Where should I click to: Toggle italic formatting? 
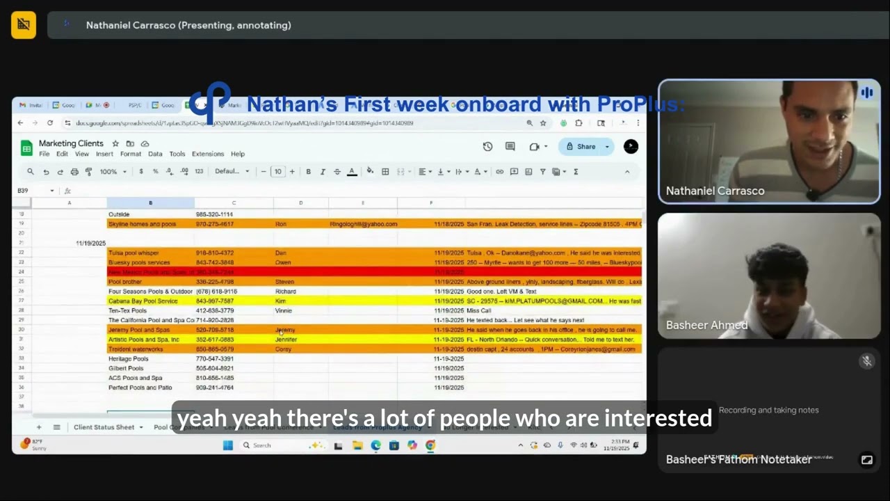coord(322,172)
